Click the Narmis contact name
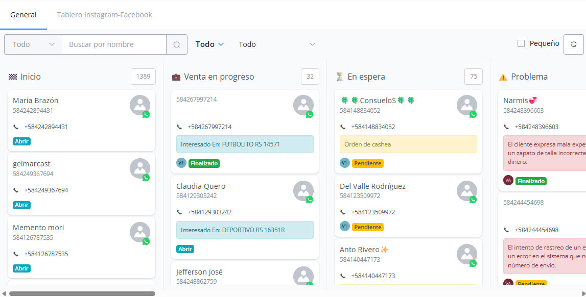 [515, 101]
